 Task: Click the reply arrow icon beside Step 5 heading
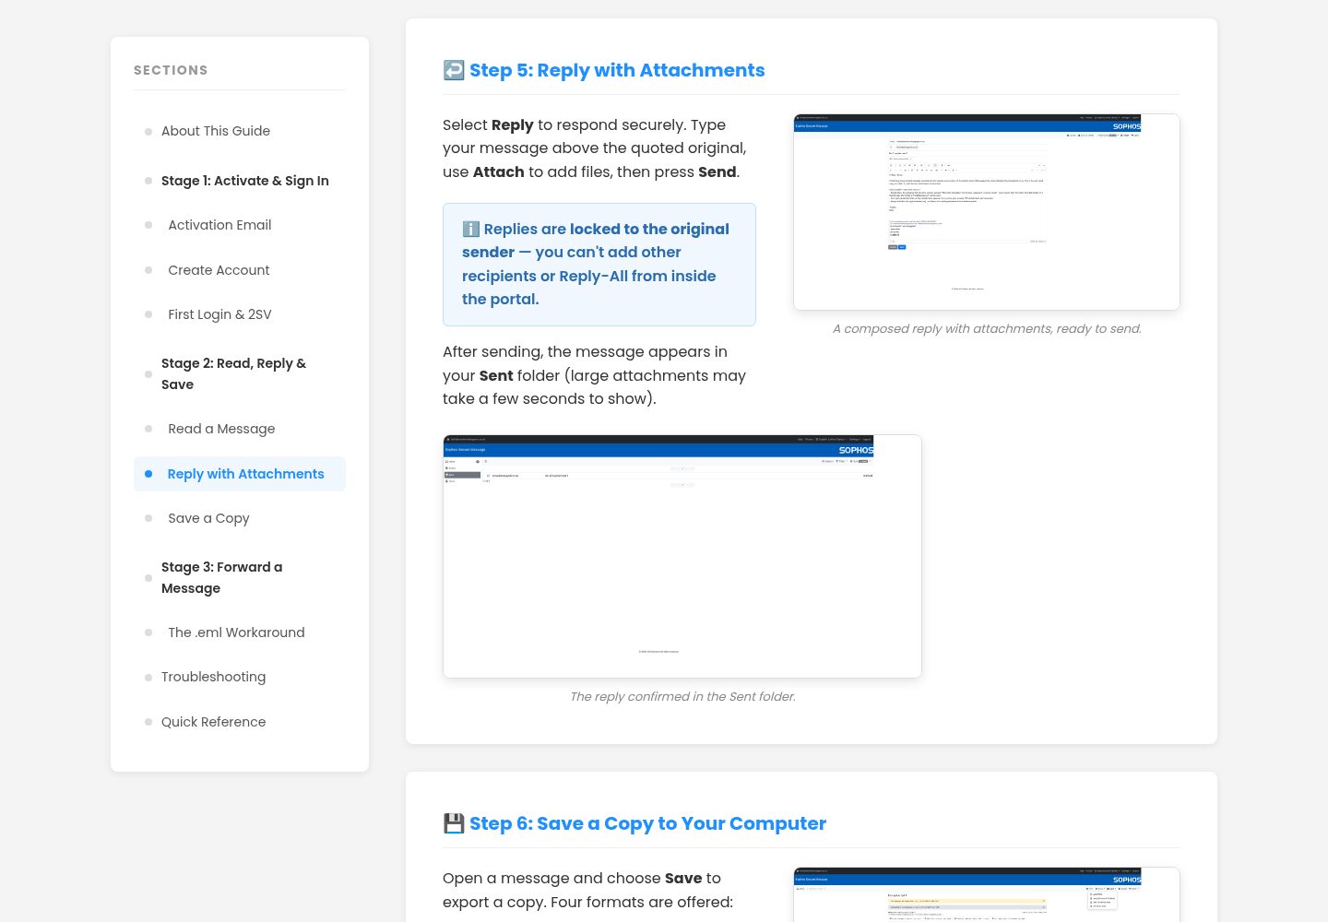click(x=454, y=70)
